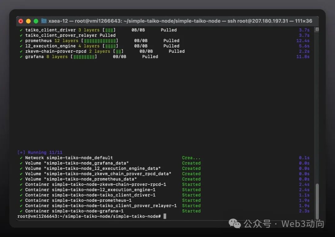Click the "[+] Running 11/11" status line
The height and width of the screenshot is (237, 335).
(x=40, y=153)
